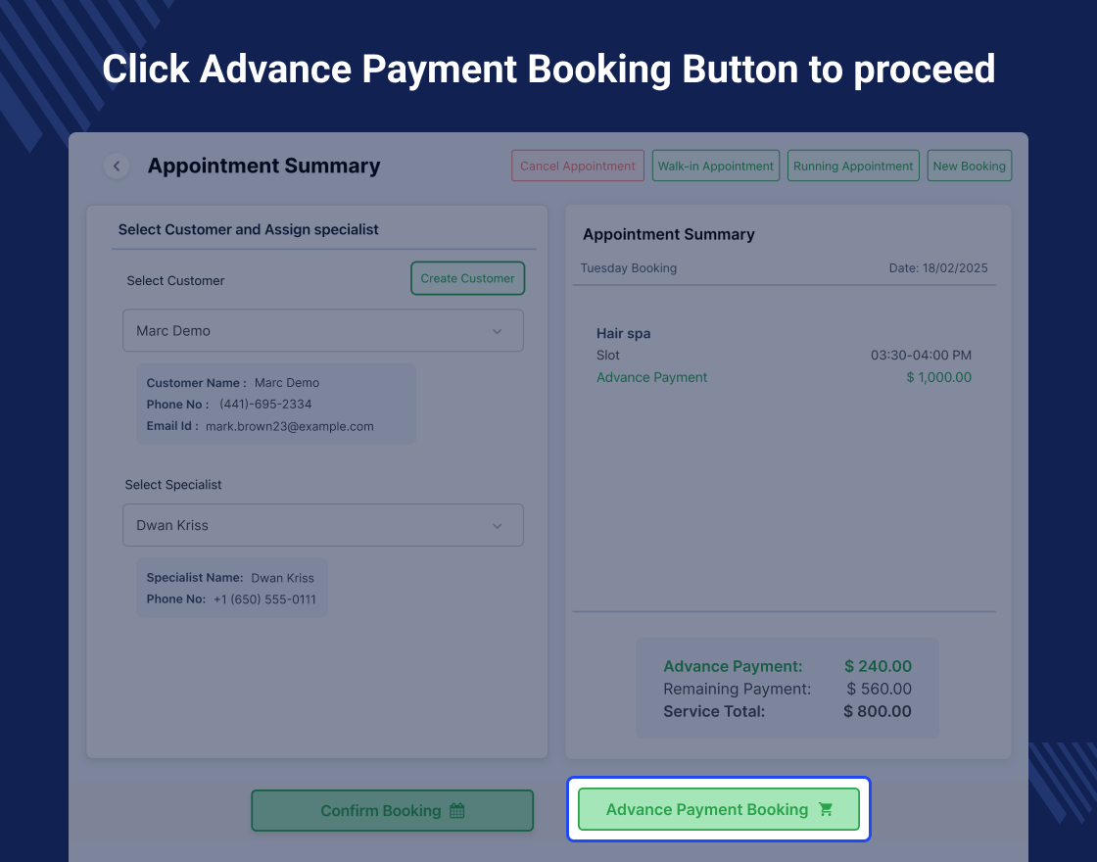Click the back arrow beside Appointment Summary
Viewport: 1097px width, 862px height.
[117, 166]
